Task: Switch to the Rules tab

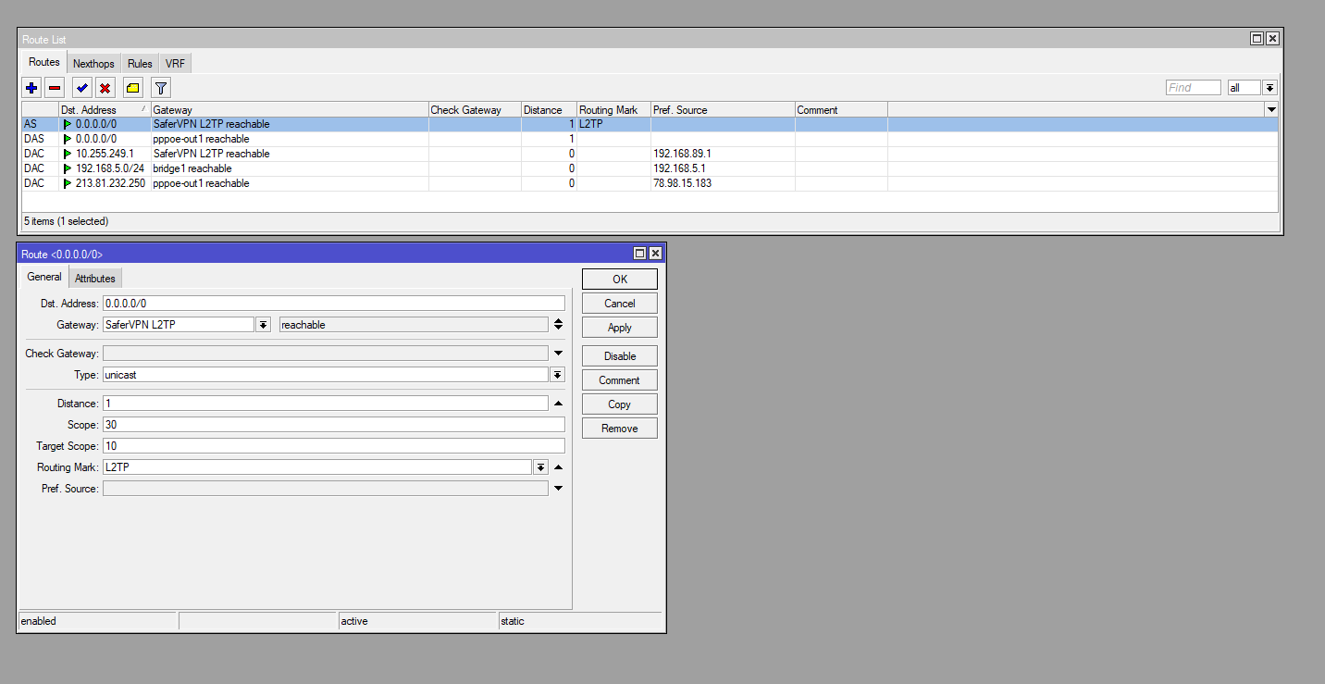Action: coord(140,63)
